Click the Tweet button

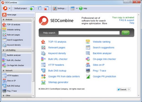click(x=122, y=89)
